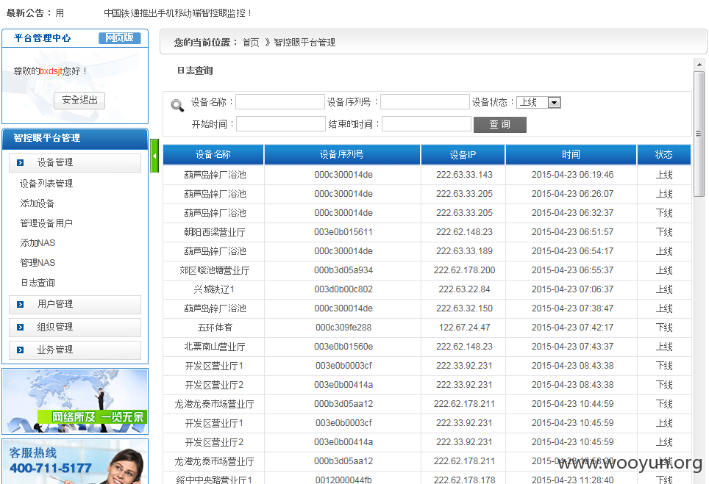Click timestamp 2015-04-23 10:44:59
The image size is (709, 484).
[572, 404]
